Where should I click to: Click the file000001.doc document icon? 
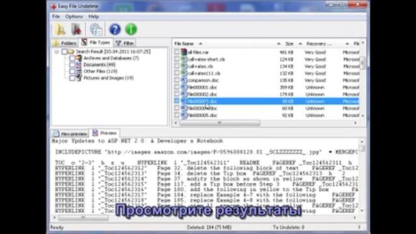coord(184,86)
